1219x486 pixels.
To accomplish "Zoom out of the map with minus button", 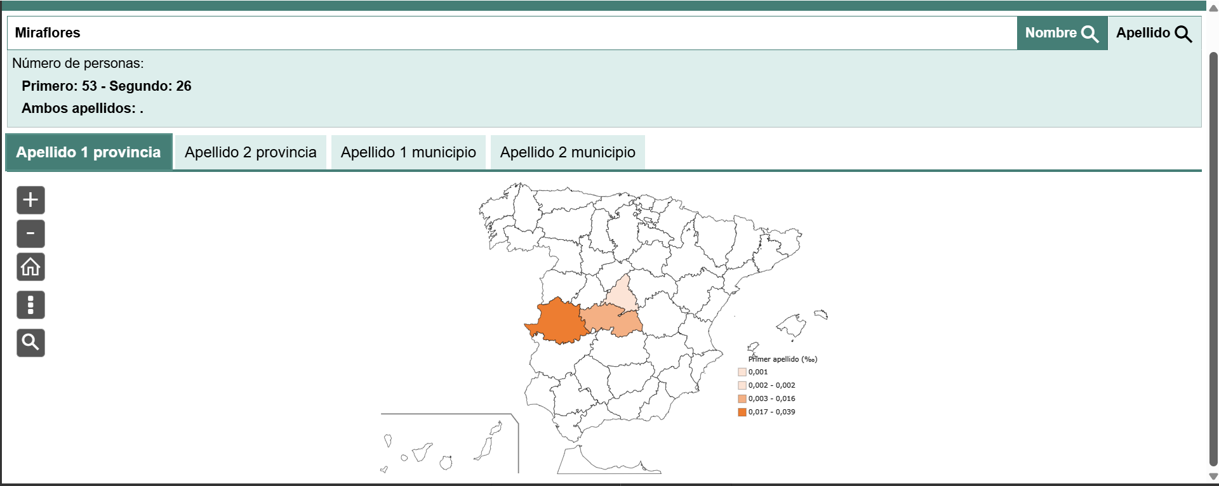I will click(x=30, y=233).
